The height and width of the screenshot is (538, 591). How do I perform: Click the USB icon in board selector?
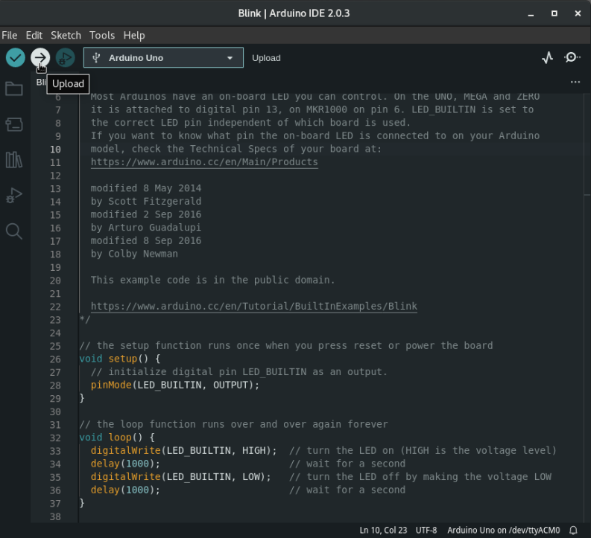(96, 57)
